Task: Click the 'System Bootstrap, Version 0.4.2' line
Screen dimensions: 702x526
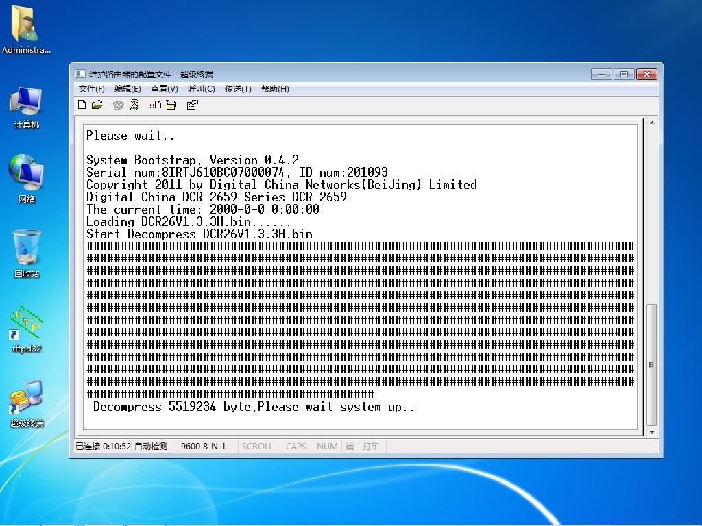Action: [x=193, y=160]
